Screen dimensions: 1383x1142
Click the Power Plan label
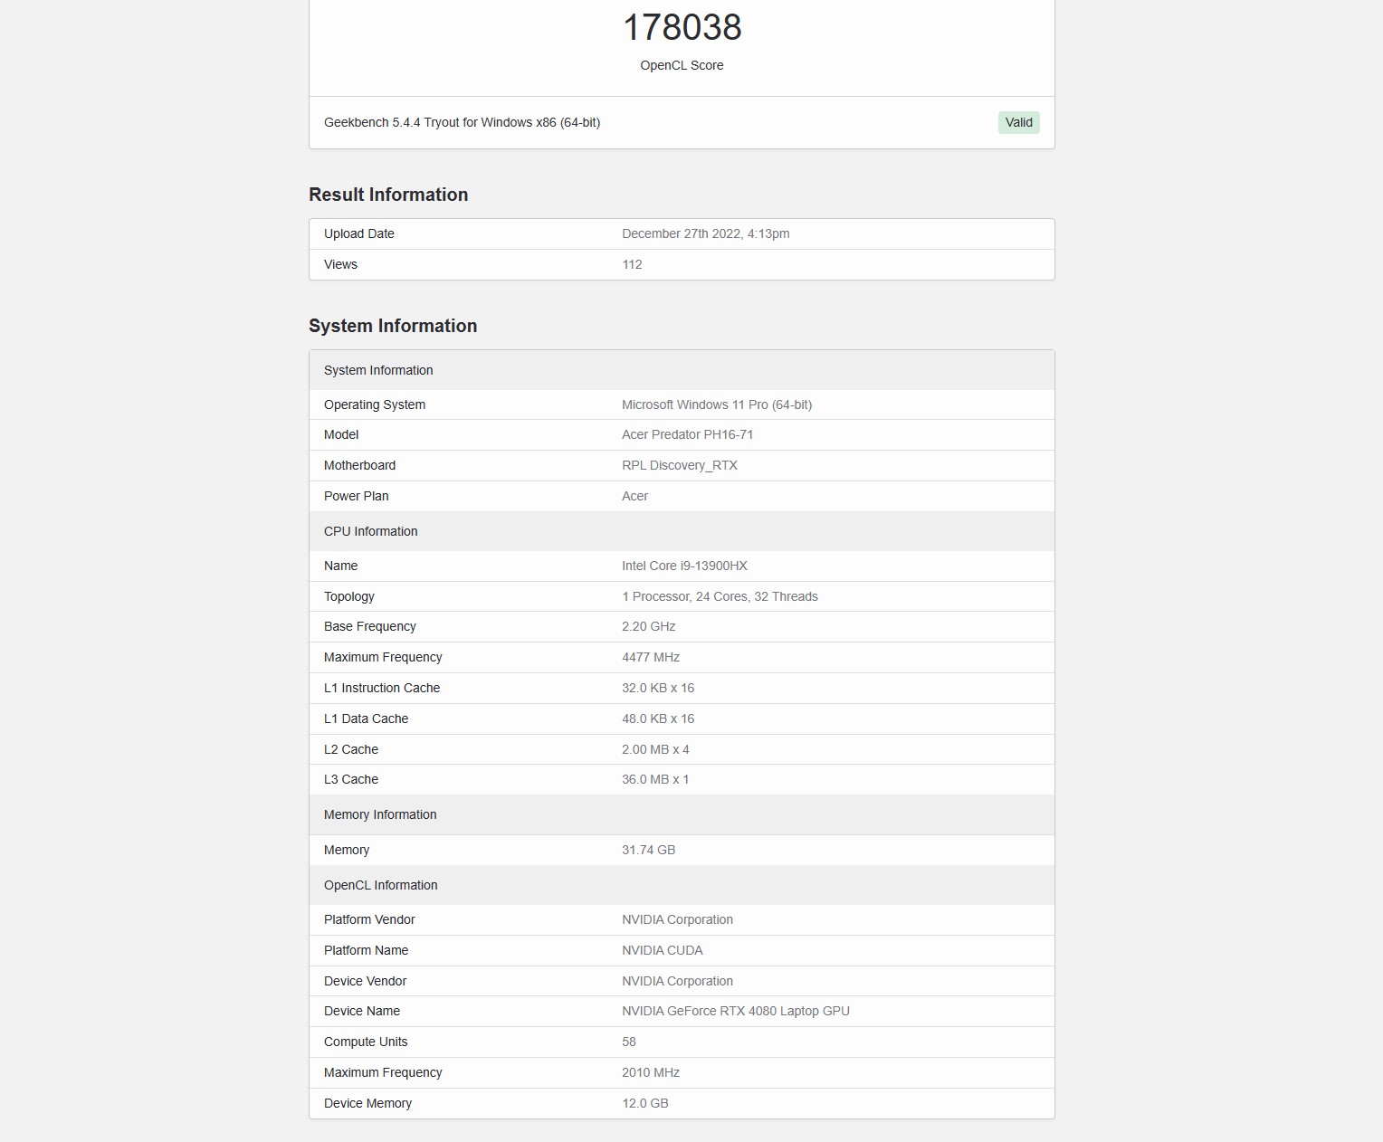[356, 496]
